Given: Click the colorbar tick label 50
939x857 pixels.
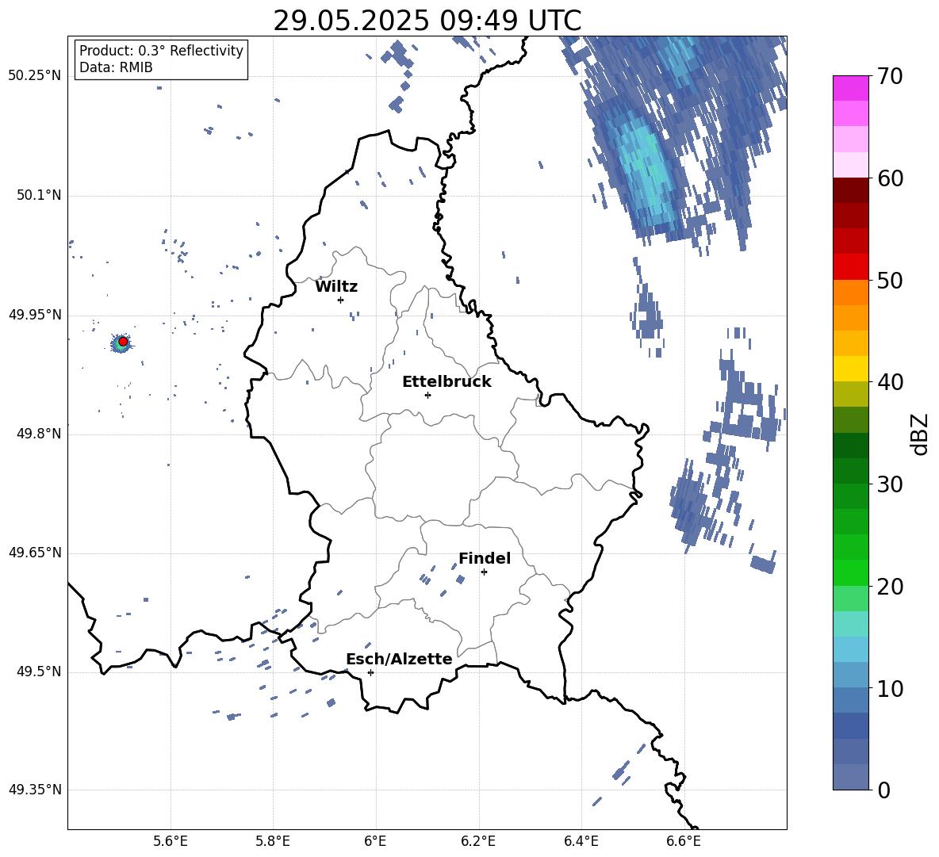Looking at the screenshot, I should (x=890, y=280).
